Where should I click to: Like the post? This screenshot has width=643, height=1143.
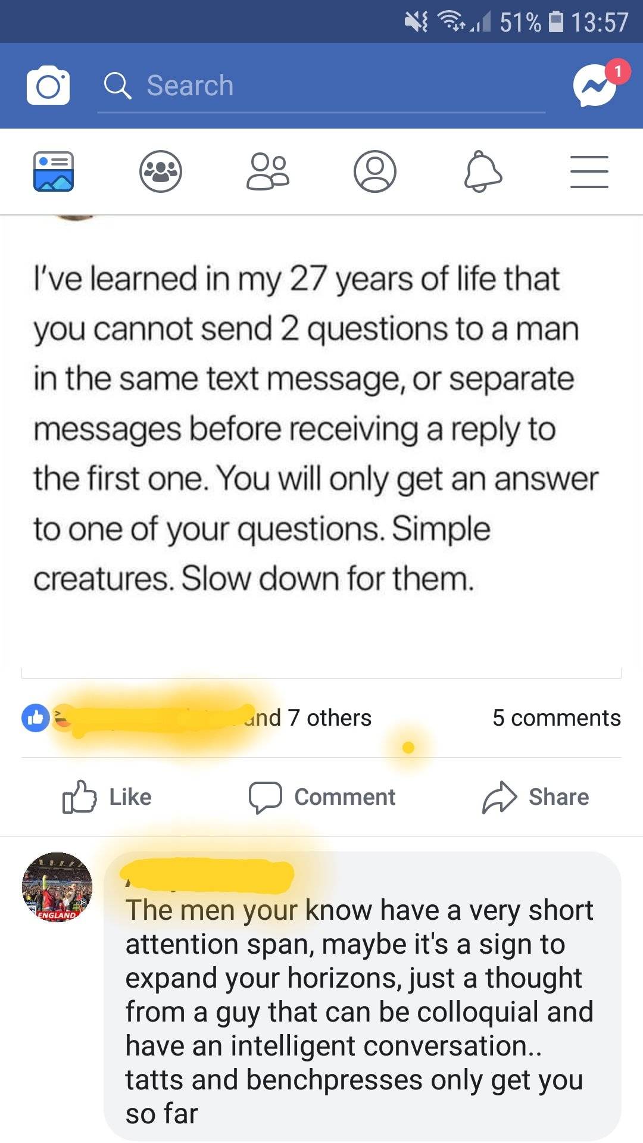(108, 797)
